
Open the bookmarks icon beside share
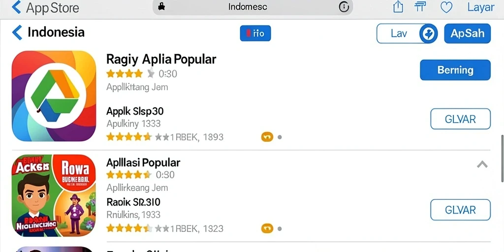click(420, 7)
